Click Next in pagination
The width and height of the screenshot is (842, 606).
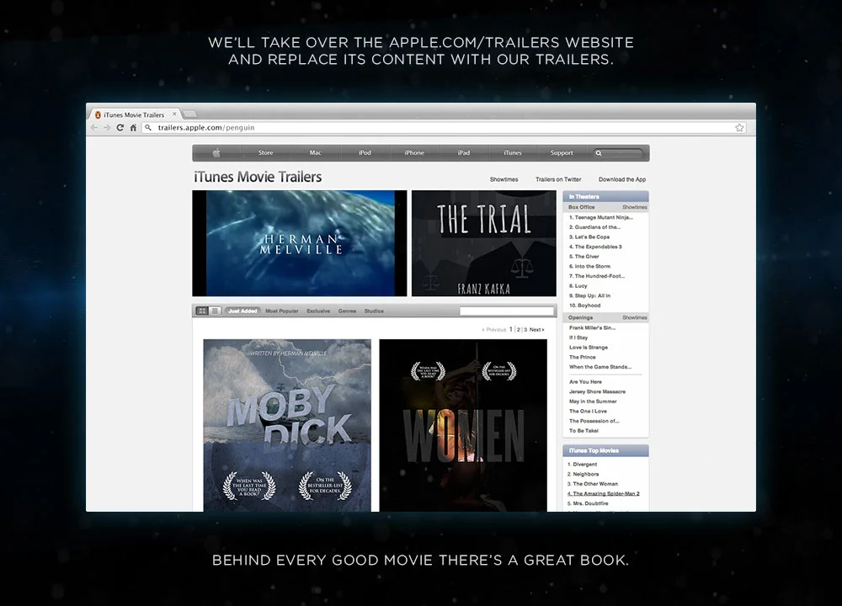point(536,330)
